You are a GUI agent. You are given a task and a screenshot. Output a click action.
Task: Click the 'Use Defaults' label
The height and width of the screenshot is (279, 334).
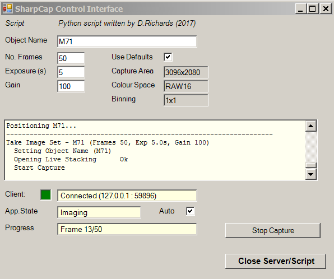click(x=132, y=57)
